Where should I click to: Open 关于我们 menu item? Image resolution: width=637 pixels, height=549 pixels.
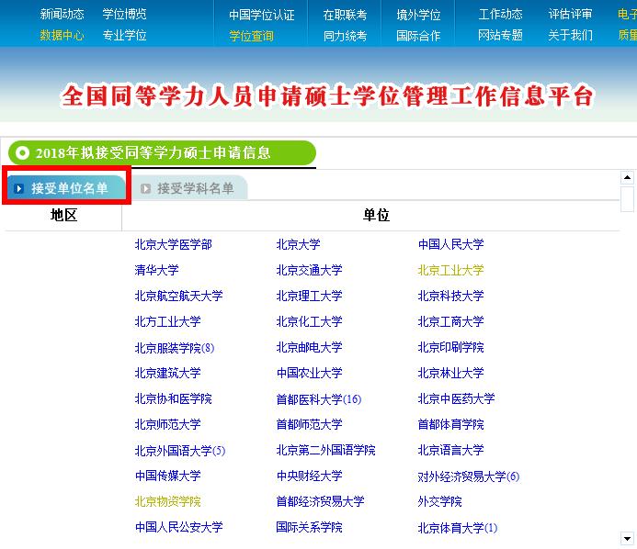point(570,36)
